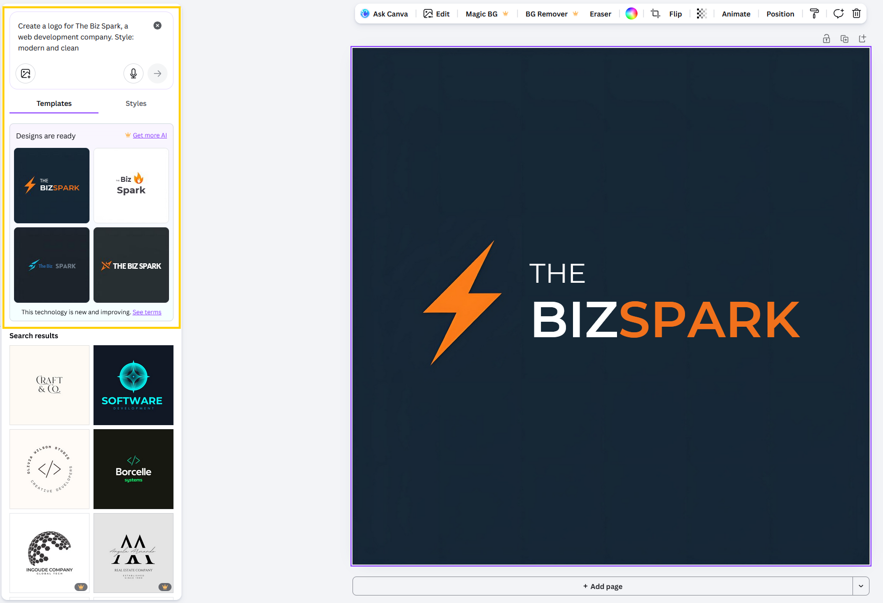Viewport: 883px width, 603px height.
Task: Open the Crop tool
Action: point(655,13)
